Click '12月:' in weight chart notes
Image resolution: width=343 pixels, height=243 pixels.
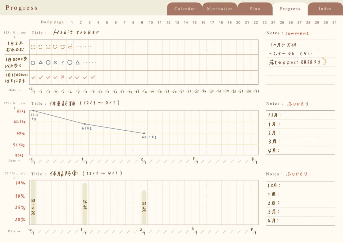click(x=275, y=115)
